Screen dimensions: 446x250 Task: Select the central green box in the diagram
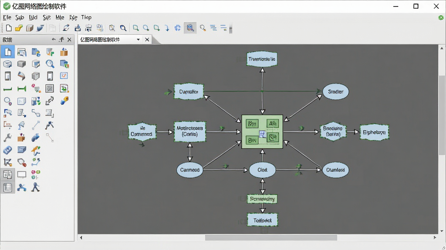(262, 132)
